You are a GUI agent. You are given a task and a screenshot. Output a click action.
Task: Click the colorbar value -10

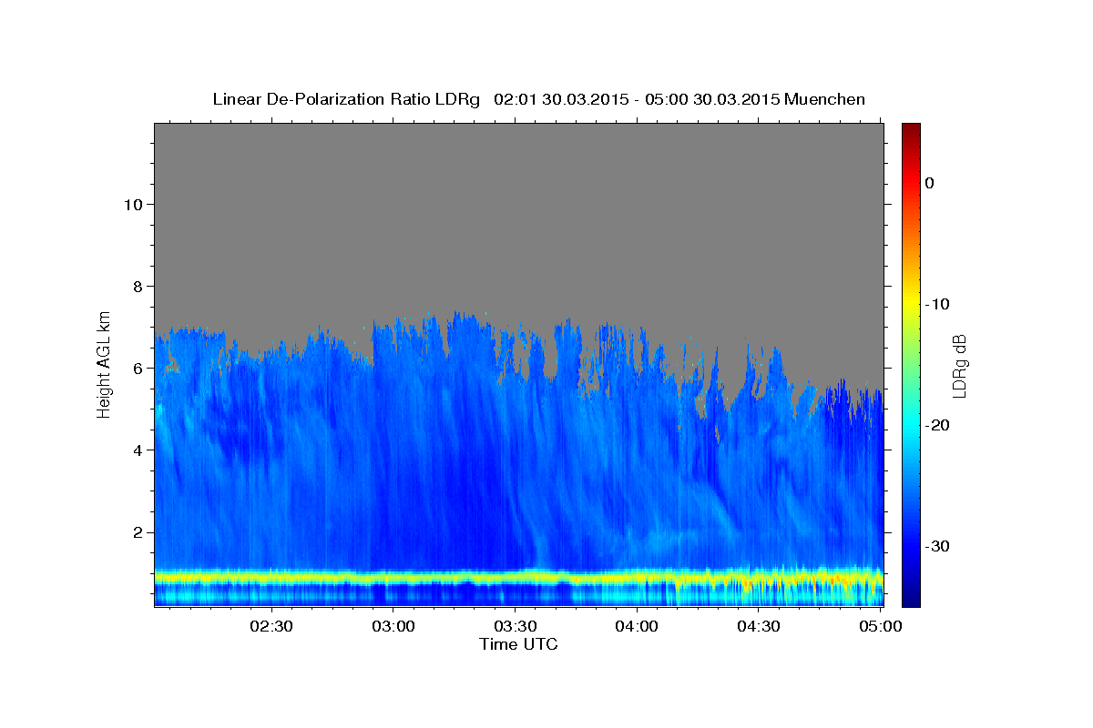click(937, 304)
